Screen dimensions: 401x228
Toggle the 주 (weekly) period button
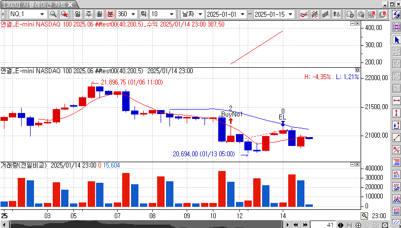point(89,14)
